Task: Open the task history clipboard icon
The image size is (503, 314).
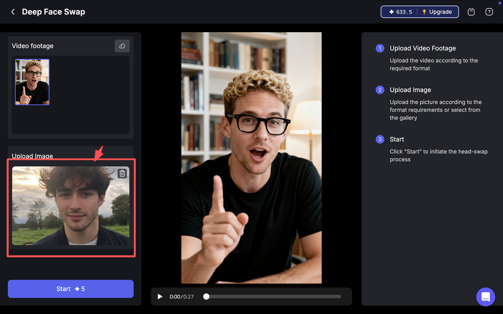Action: (471, 12)
